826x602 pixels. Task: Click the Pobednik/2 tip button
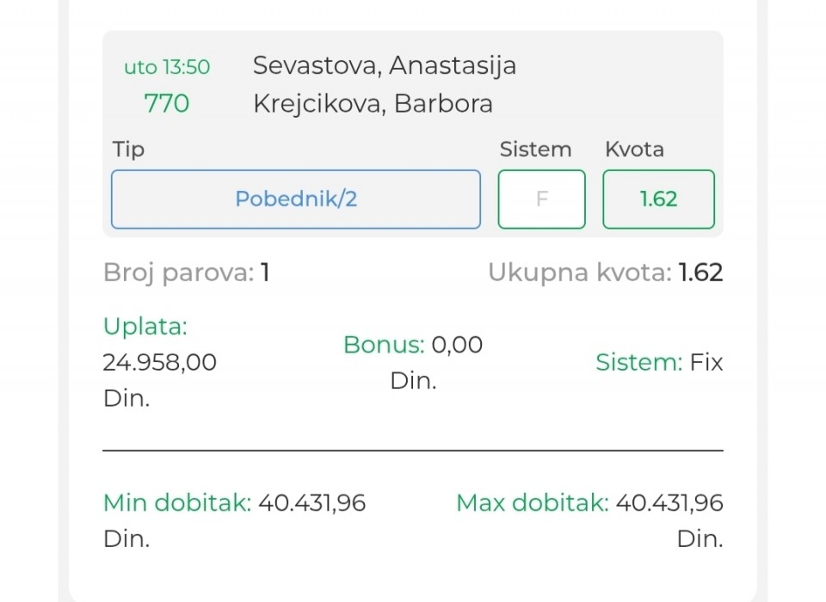[x=296, y=200]
